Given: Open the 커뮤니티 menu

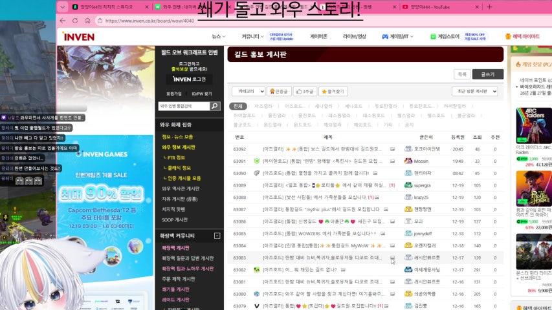Looking at the screenshot, I should (252, 36).
